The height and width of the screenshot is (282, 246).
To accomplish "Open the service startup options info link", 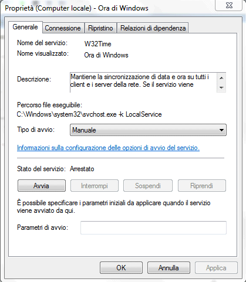I will pos(108,148).
